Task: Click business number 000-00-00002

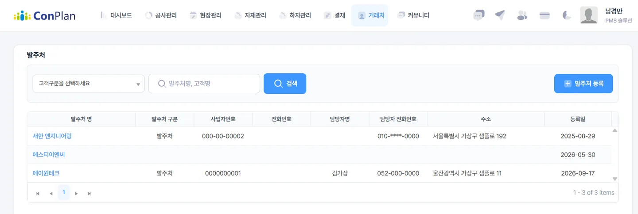Action: point(223,136)
